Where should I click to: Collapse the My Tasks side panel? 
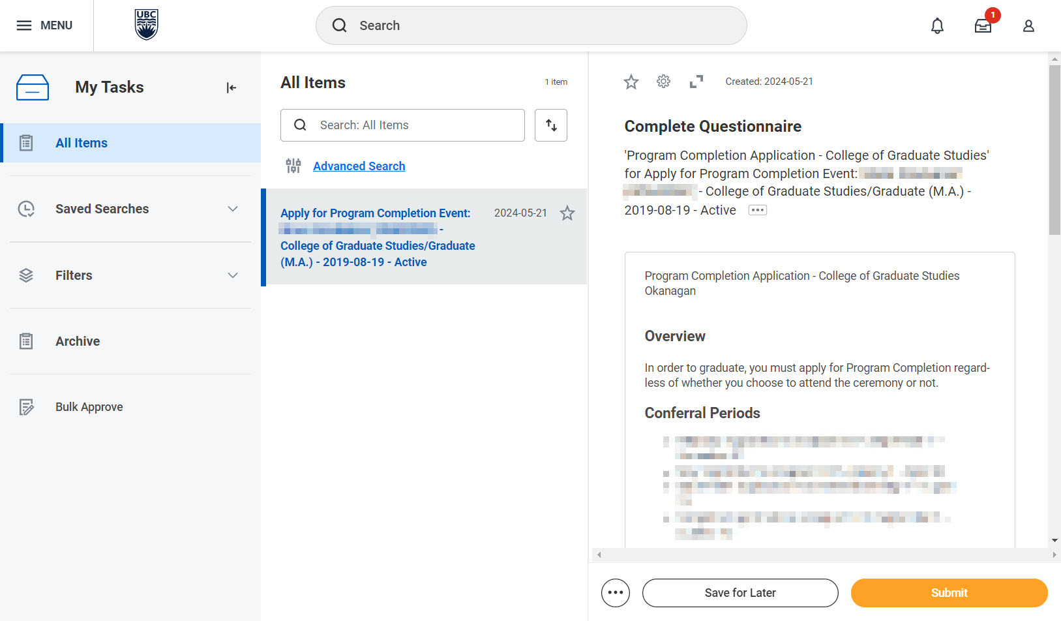click(x=231, y=87)
